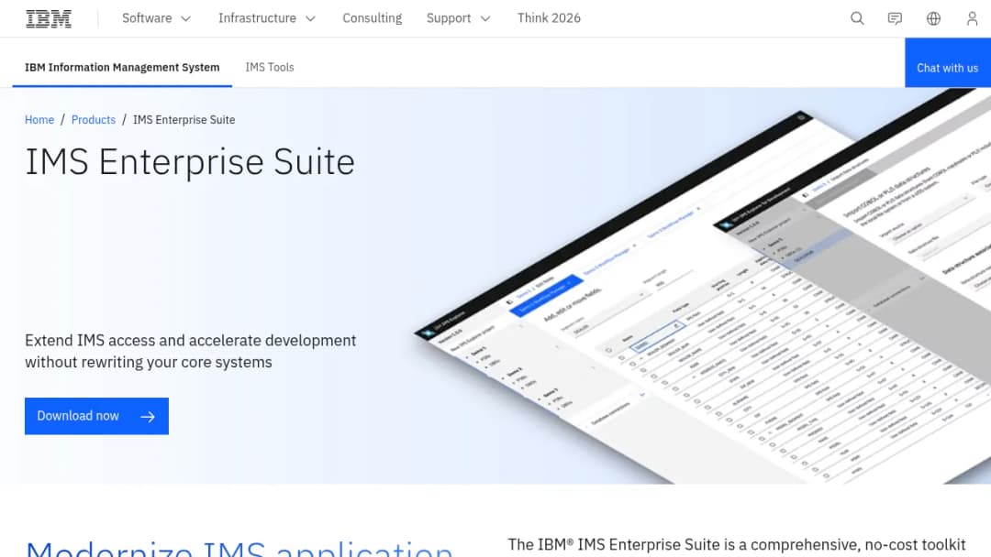Open the Think 2026 link
Screen dimensions: 991x557
click(x=549, y=18)
